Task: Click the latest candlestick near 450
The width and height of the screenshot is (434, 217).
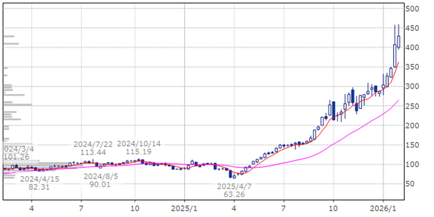Action: [x=398, y=42]
